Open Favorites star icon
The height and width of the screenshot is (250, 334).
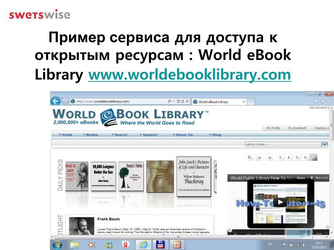coord(323,101)
